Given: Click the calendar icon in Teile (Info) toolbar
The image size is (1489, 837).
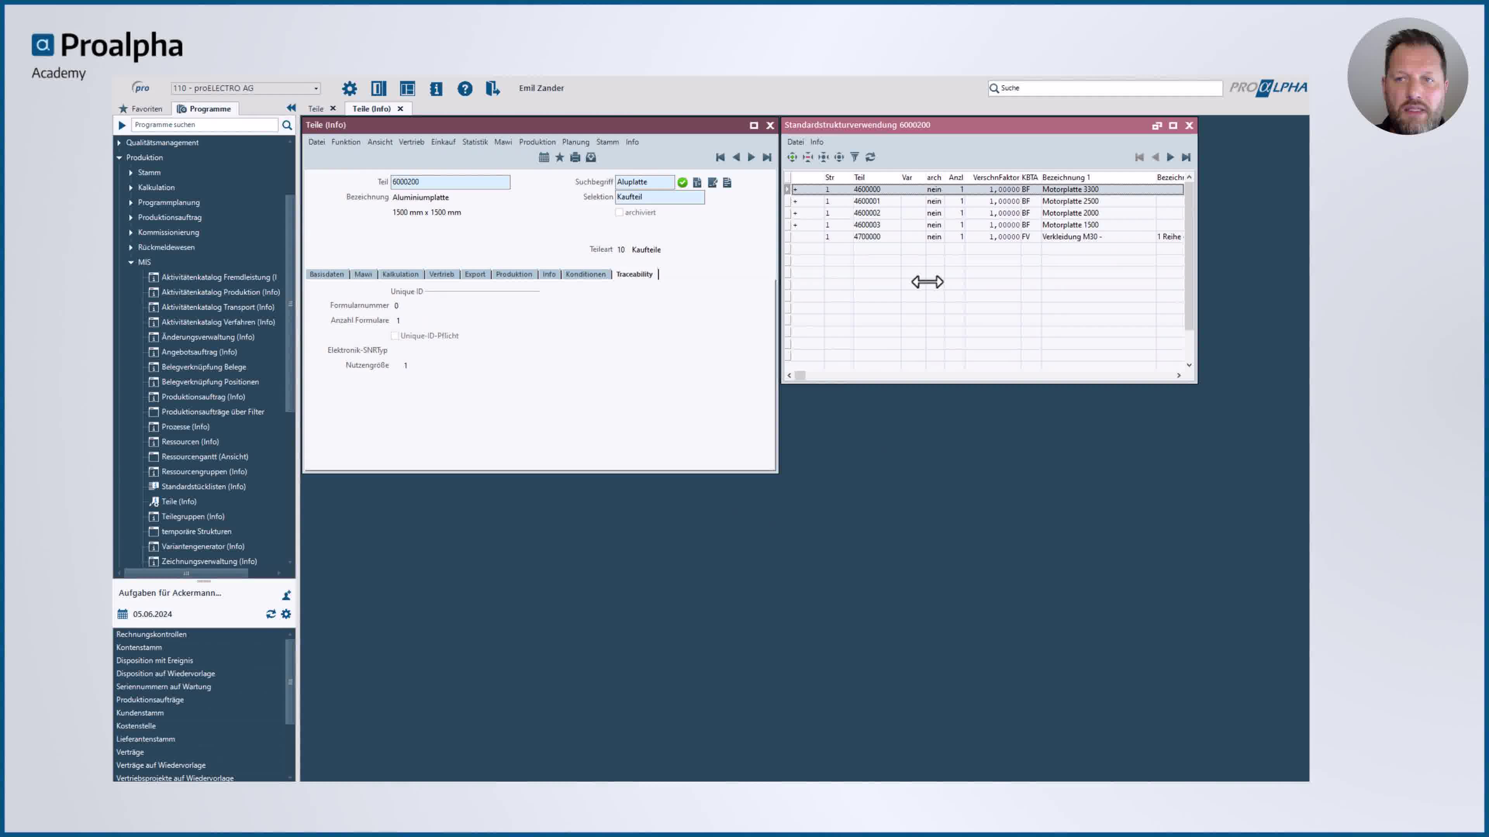Looking at the screenshot, I should tap(544, 157).
